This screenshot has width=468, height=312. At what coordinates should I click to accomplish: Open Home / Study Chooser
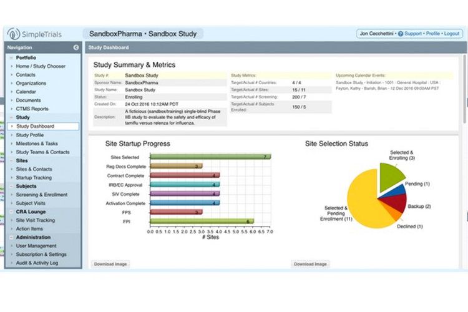tap(41, 66)
